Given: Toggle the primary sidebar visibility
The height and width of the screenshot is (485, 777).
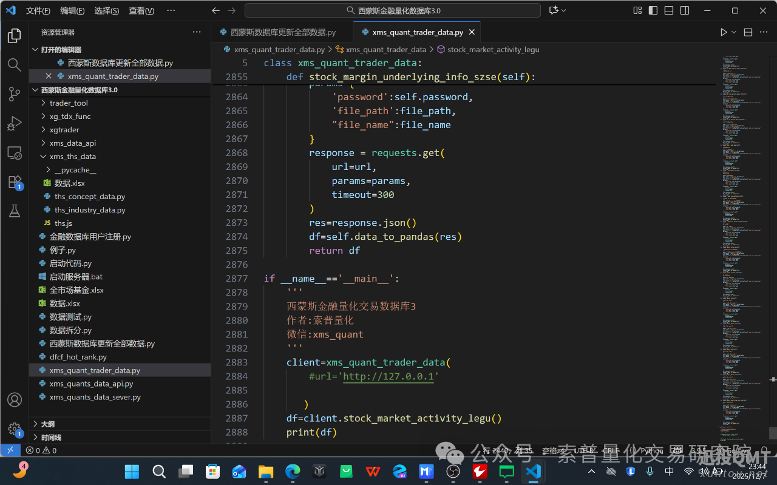Looking at the screenshot, I should pyautogui.click(x=653, y=10).
